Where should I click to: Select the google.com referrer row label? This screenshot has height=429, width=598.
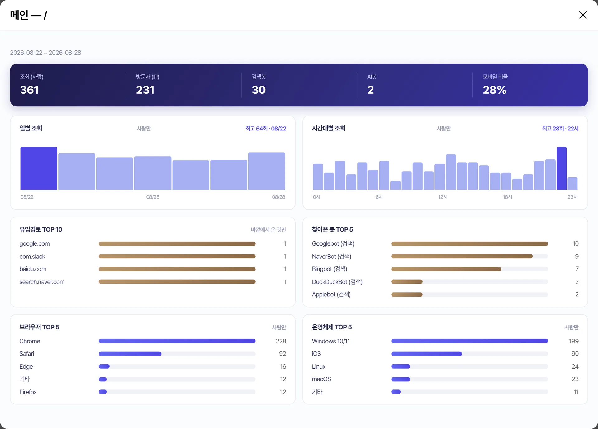(x=35, y=244)
